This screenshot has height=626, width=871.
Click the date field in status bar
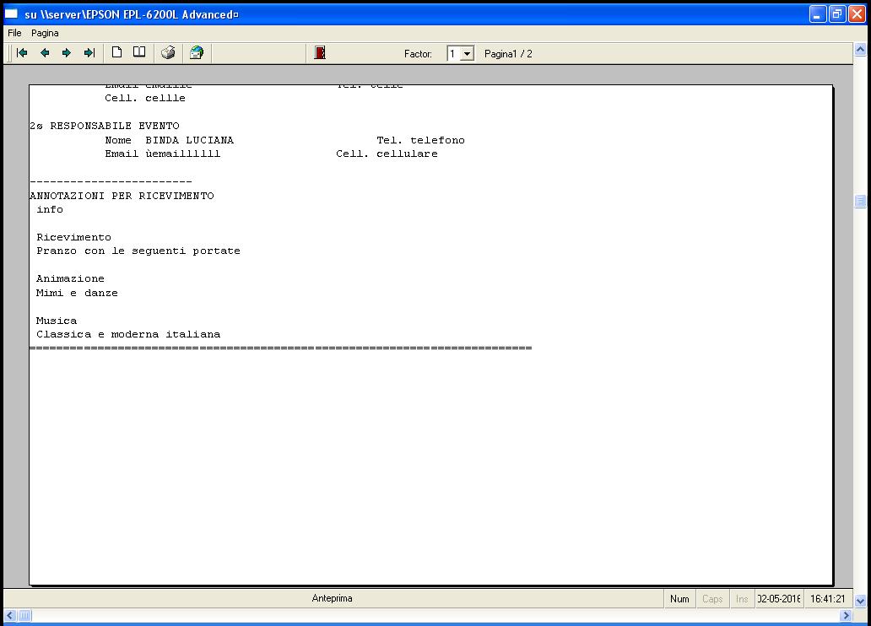[779, 599]
